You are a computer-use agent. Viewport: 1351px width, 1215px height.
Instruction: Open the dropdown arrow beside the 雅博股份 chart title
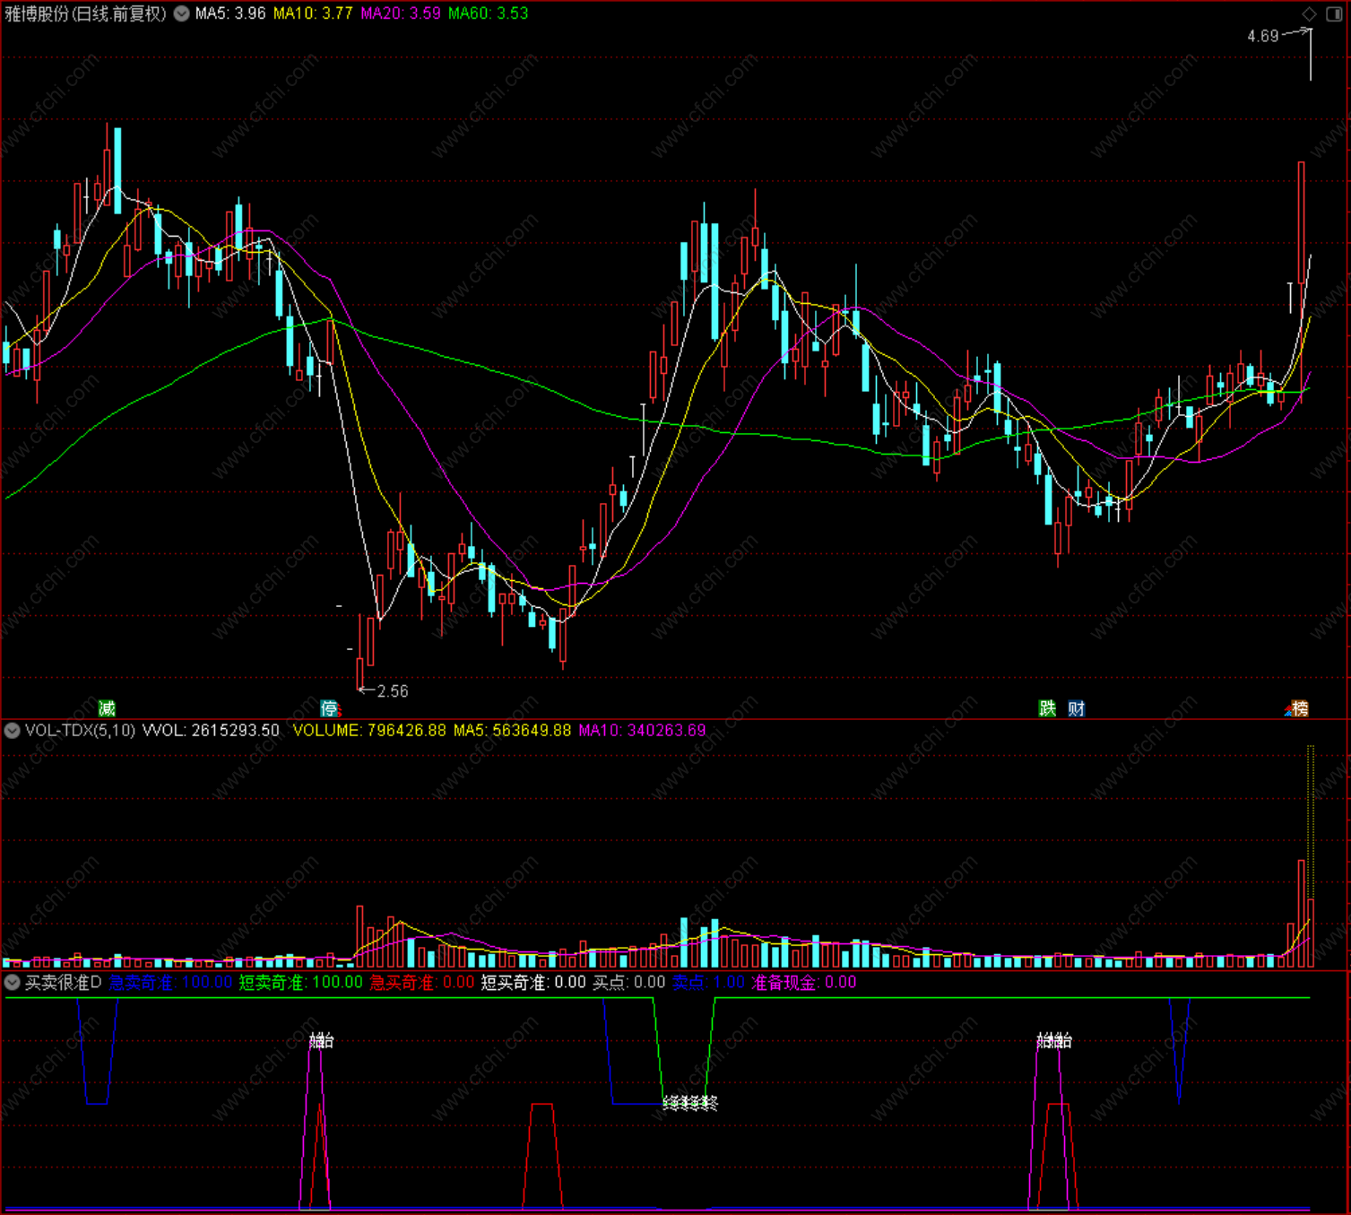pos(182,13)
